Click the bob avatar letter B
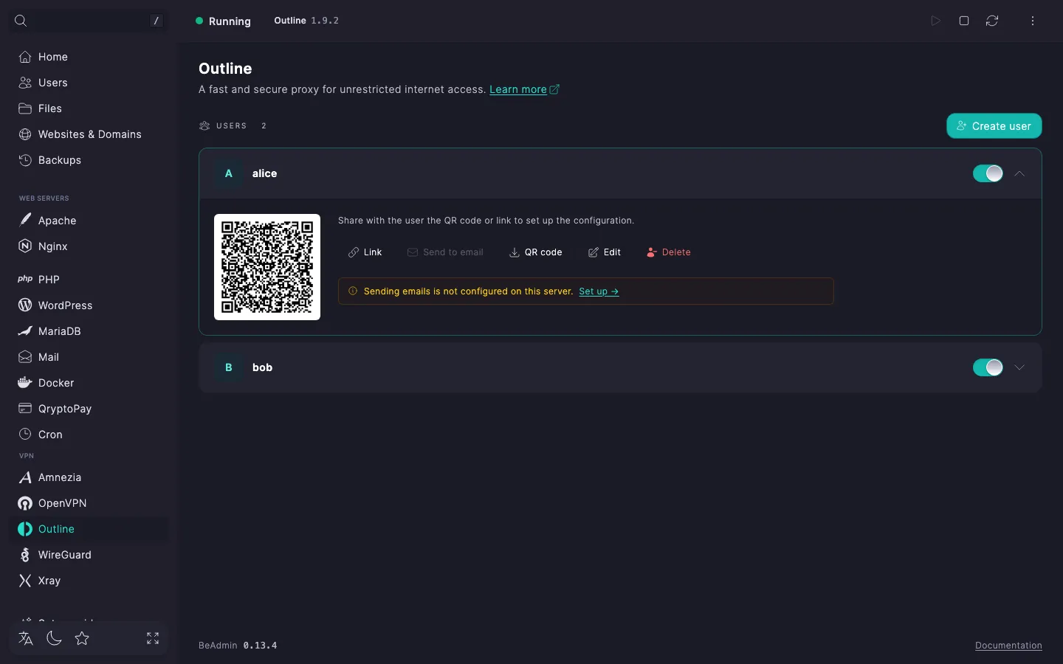1063x664 pixels. click(229, 367)
